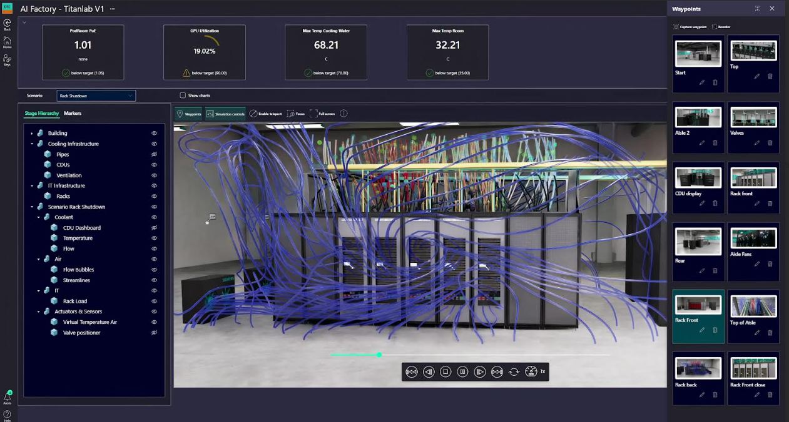789x422 pixels.
Task: Edit the Valves waypoint
Action: 757,143
